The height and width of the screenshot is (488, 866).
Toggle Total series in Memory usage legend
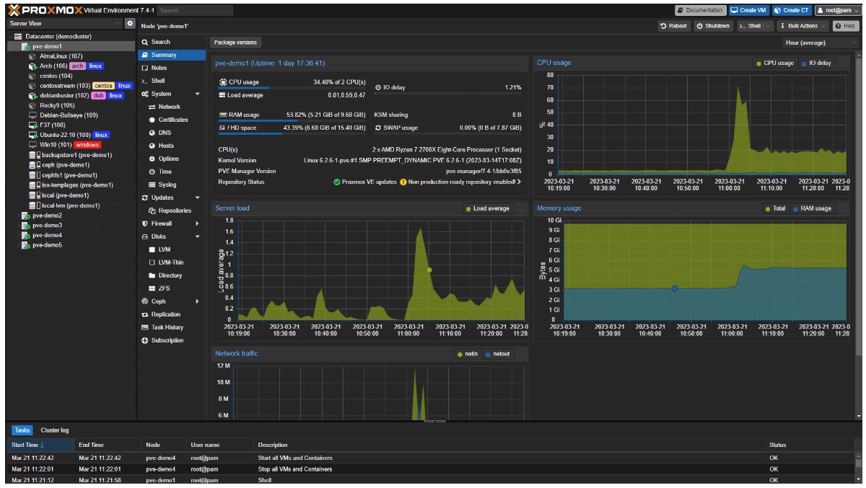click(775, 208)
